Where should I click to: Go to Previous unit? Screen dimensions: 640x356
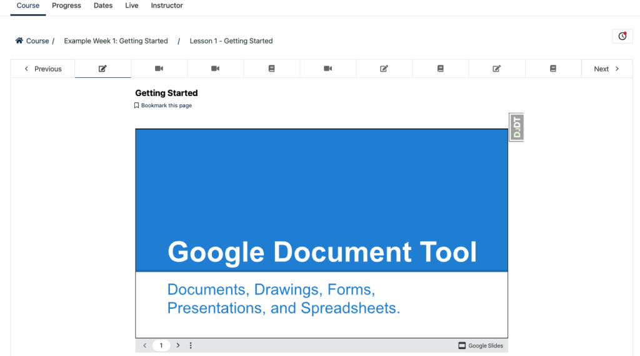coord(43,69)
